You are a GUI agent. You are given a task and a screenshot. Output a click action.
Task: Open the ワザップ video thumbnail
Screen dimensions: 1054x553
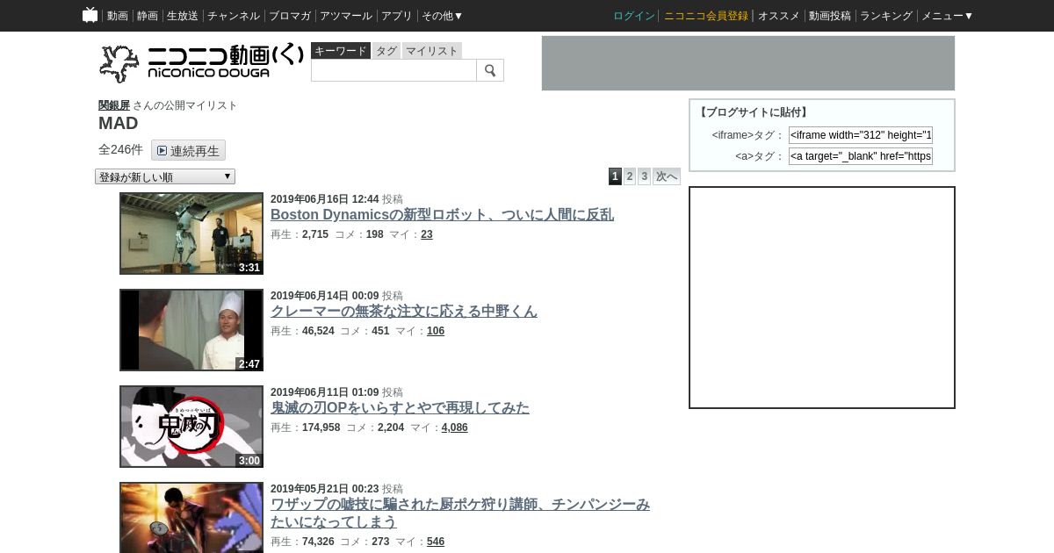coord(191,518)
